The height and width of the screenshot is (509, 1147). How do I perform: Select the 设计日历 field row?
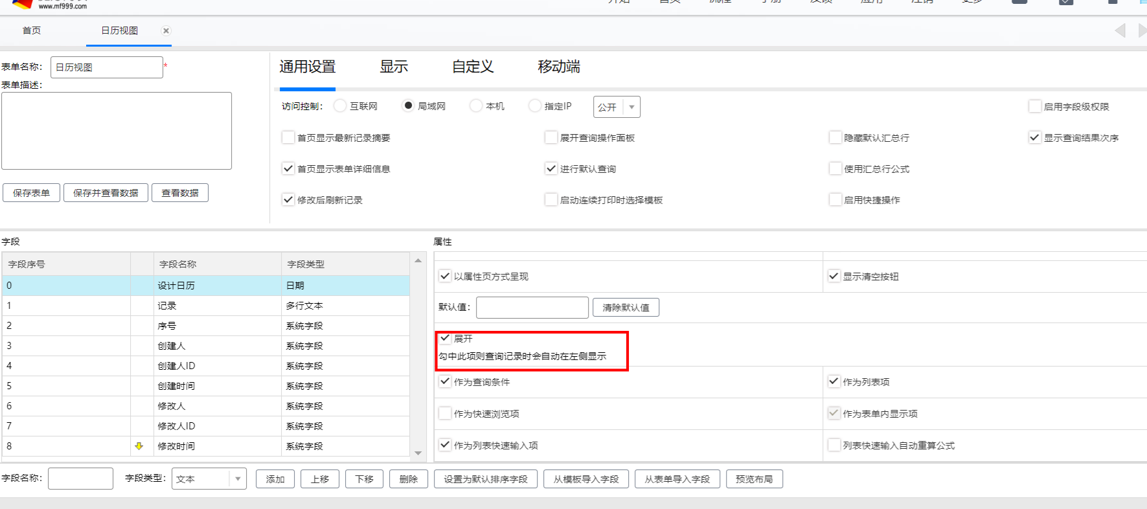pos(206,286)
